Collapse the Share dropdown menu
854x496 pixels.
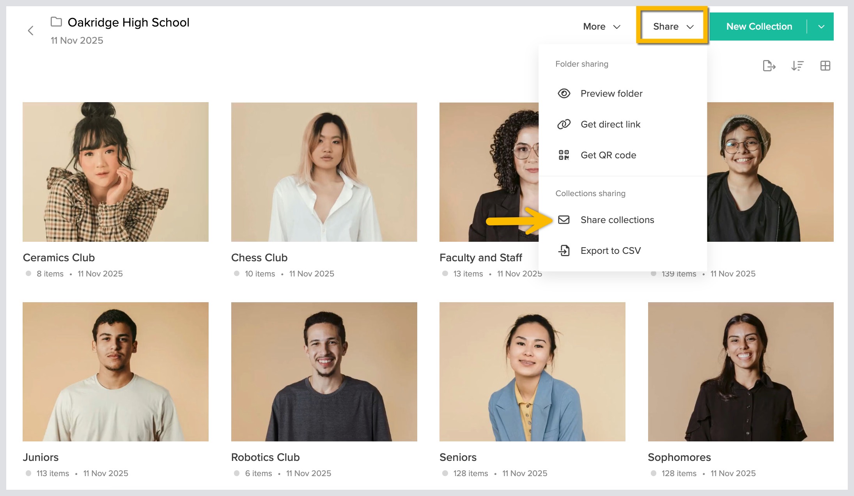click(x=673, y=27)
